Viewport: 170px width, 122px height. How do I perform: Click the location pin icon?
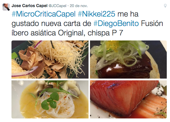(x=165, y=6)
